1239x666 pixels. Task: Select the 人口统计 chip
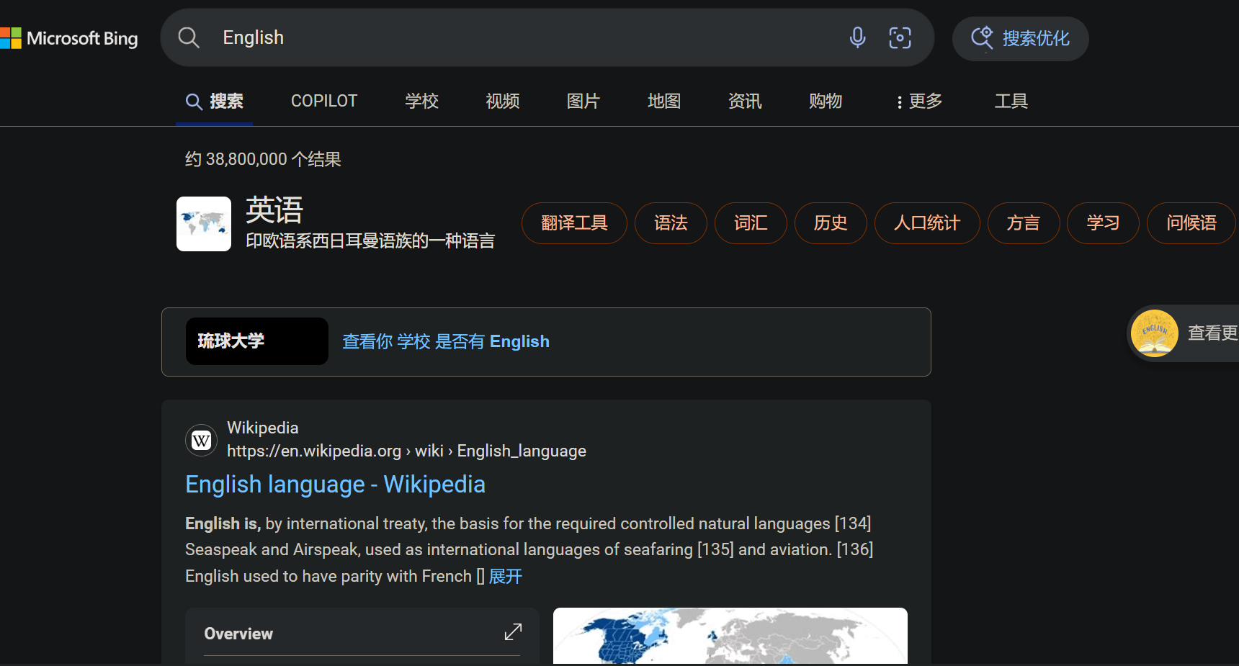pos(927,223)
